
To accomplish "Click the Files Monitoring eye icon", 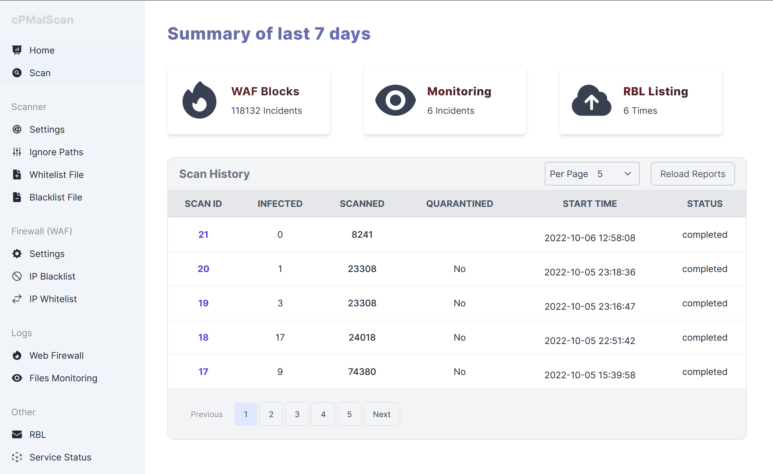I will pyautogui.click(x=17, y=378).
